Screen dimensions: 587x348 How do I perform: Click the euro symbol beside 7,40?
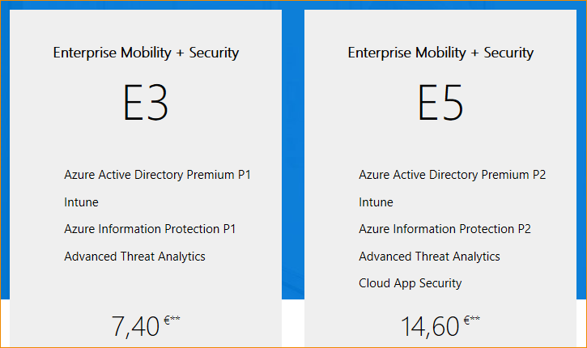(x=167, y=320)
